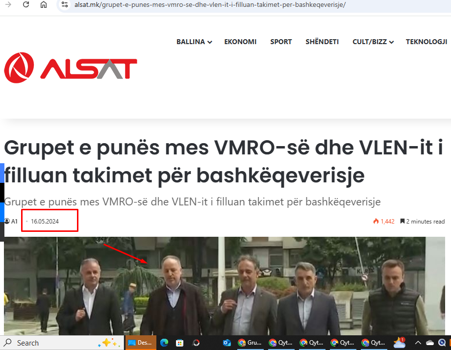Reload the current page
Viewport: 451px width, 350px height.
26,4
